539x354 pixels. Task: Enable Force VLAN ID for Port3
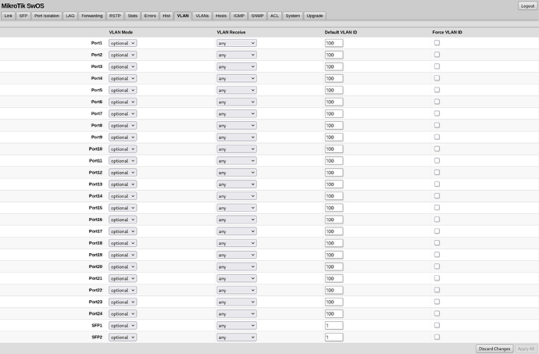[x=437, y=66]
